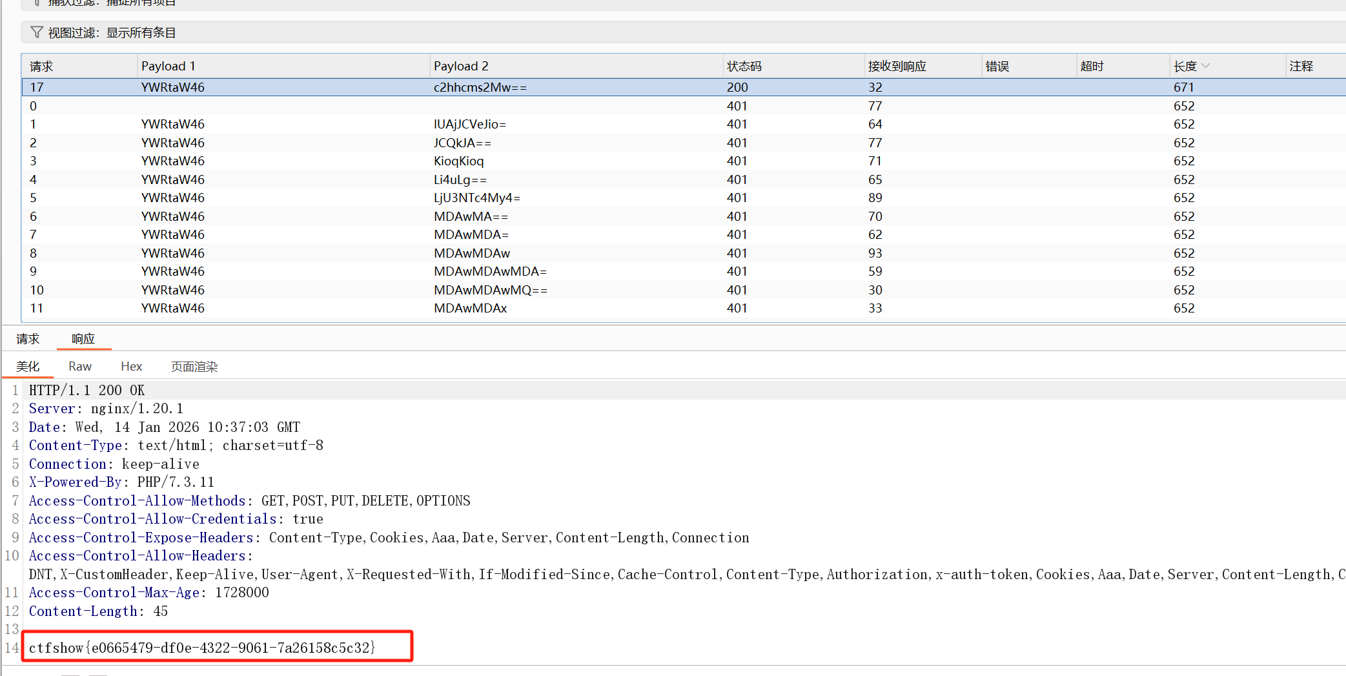Select row with payload LjU3NTc4My4=

click(684, 198)
